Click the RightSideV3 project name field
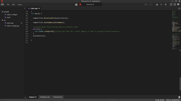Screen dimensions: 181x101 tap(90, 4)
